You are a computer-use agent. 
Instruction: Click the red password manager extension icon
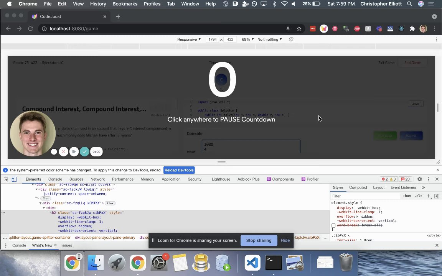[x=313, y=29]
